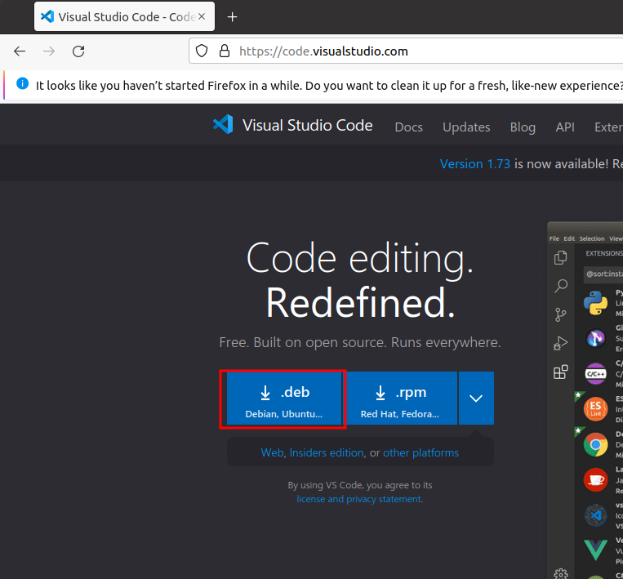Download the .deb package for Debian, Ubuntu

(283, 399)
